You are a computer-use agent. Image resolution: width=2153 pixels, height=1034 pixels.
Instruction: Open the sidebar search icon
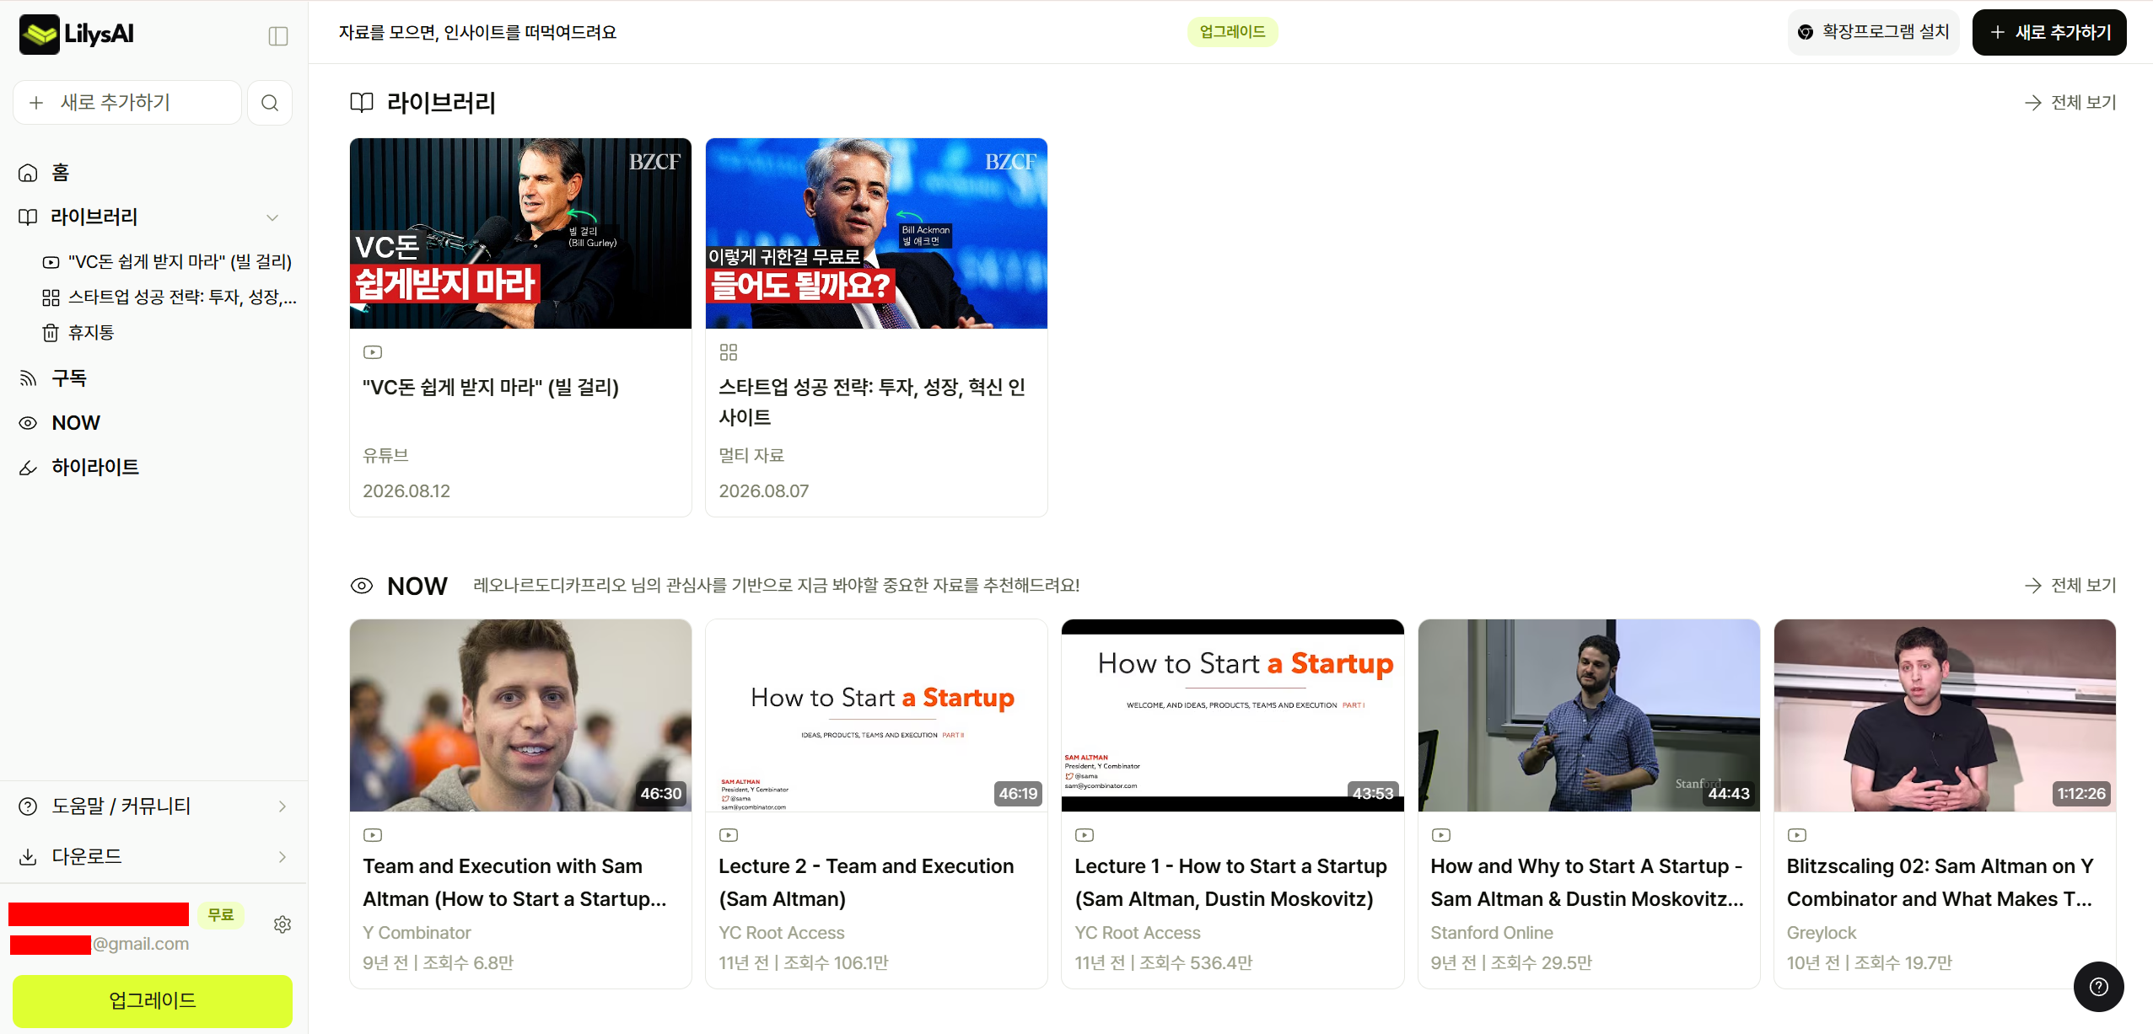pyautogui.click(x=270, y=103)
